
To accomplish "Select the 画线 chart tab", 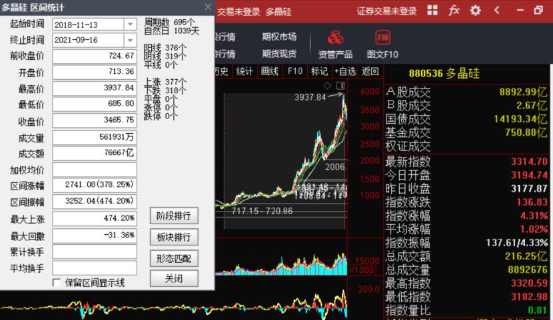I will pyautogui.click(x=270, y=71).
